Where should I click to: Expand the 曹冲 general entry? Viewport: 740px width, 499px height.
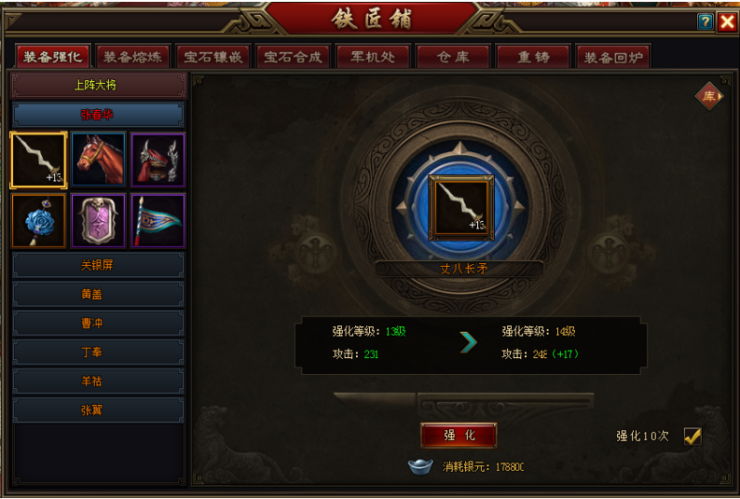click(x=98, y=324)
